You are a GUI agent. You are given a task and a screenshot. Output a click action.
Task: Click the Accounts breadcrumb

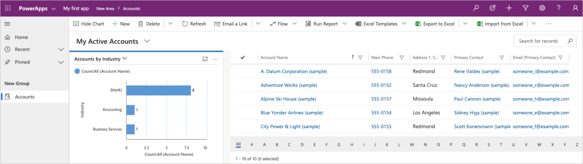(131, 9)
